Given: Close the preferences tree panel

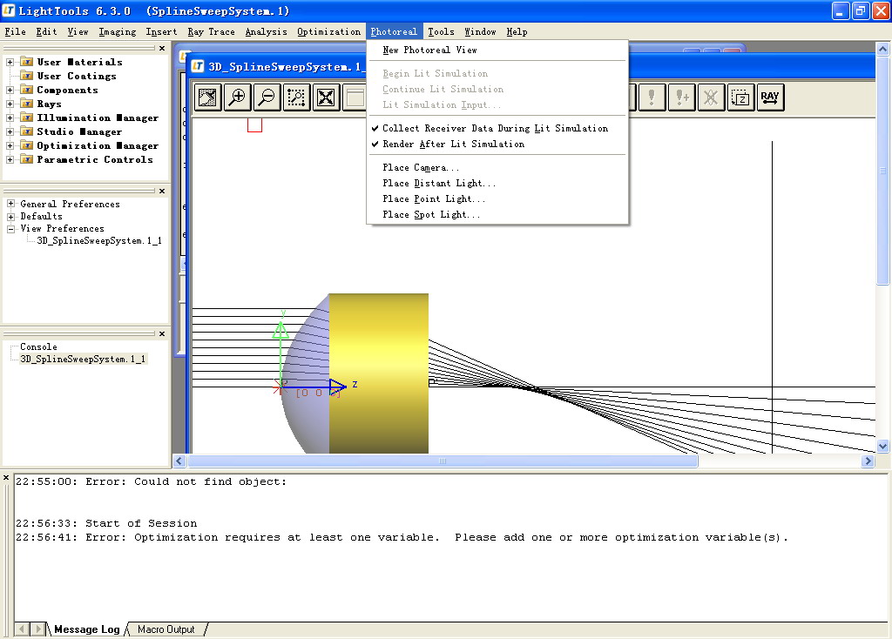Looking at the screenshot, I should coord(162,191).
